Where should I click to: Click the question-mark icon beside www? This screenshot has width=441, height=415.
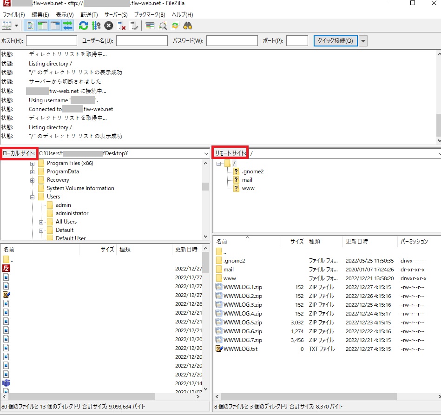pos(236,188)
